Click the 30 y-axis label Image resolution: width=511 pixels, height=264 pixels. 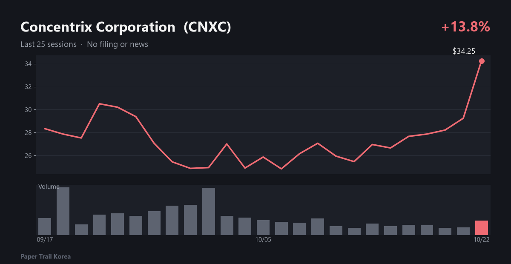(x=28, y=110)
